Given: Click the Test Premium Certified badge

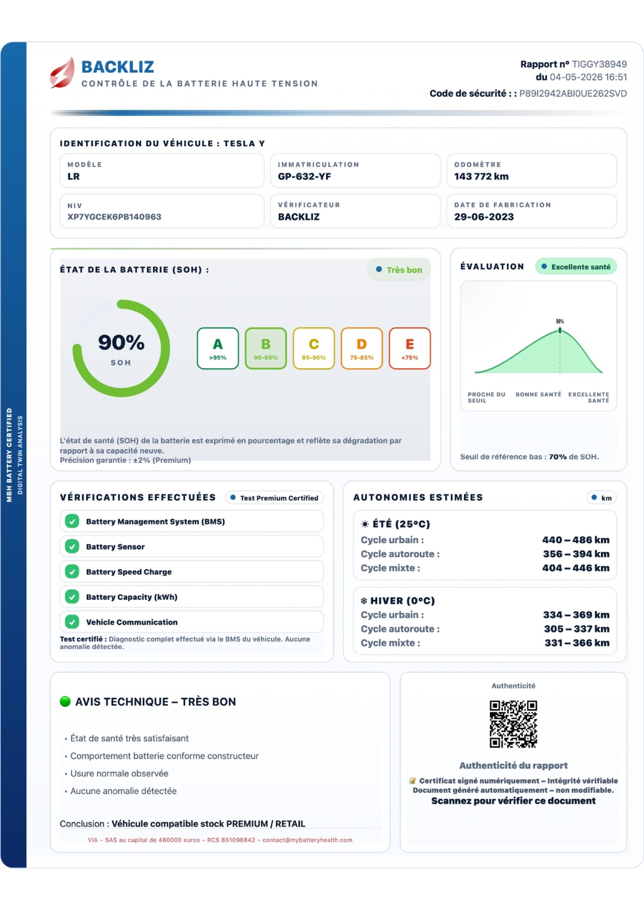Looking at the screenshot, I should pos(274,498).
